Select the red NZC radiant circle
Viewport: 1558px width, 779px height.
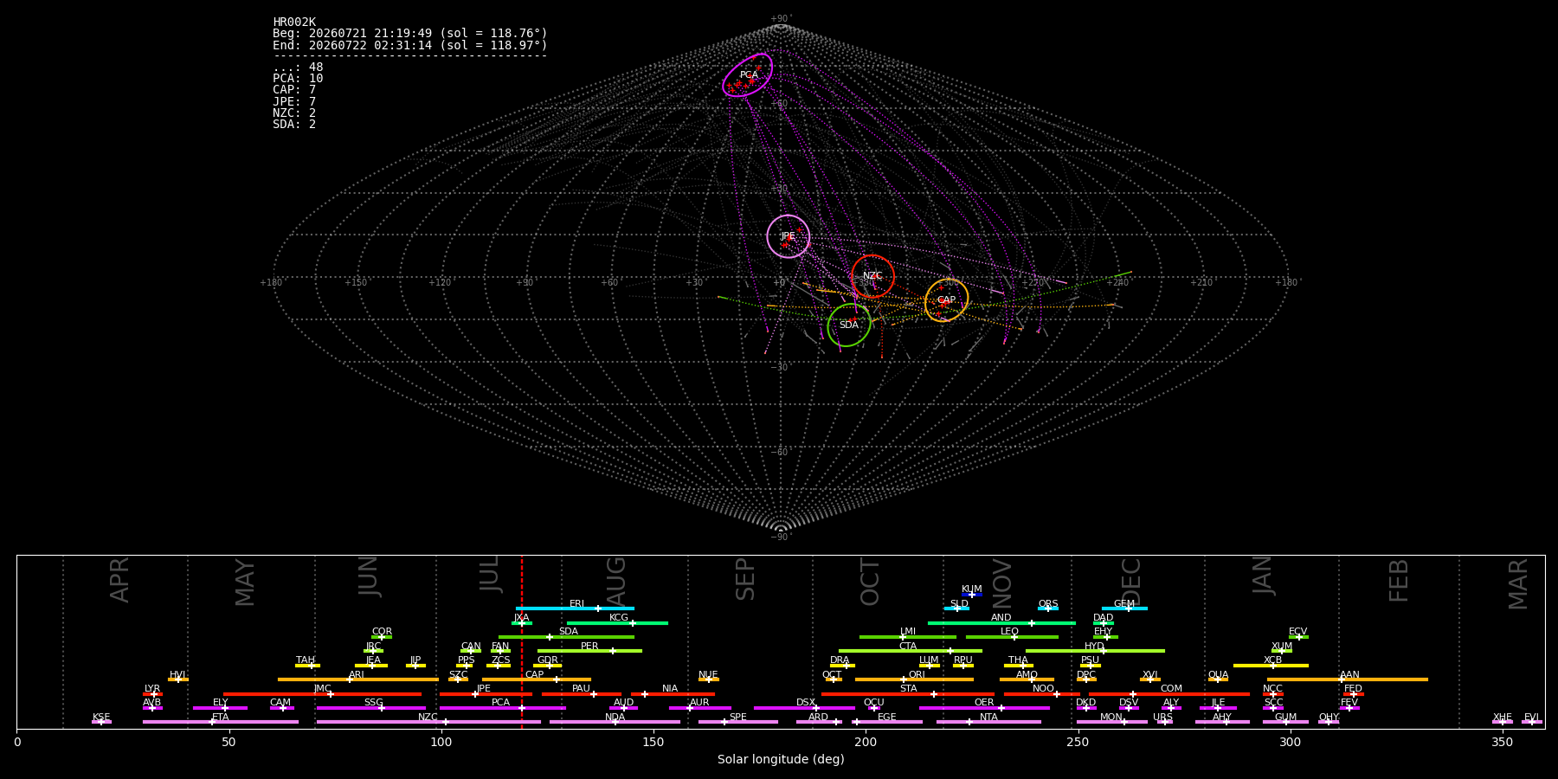click(872, 276)
